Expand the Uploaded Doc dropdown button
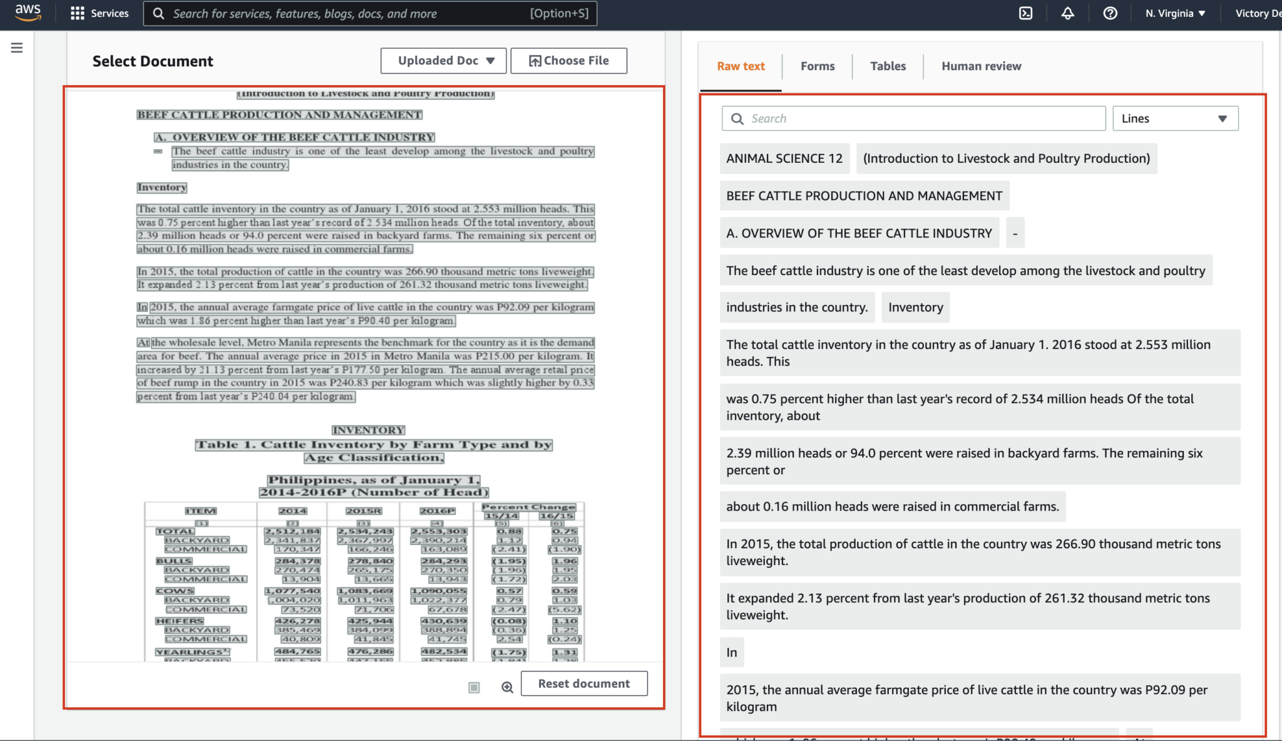Image resolution: width=1282 pixels, height=741 pixels. click(441, 60)
